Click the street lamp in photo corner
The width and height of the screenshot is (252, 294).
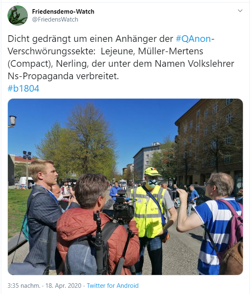click(x=12, y=121)
